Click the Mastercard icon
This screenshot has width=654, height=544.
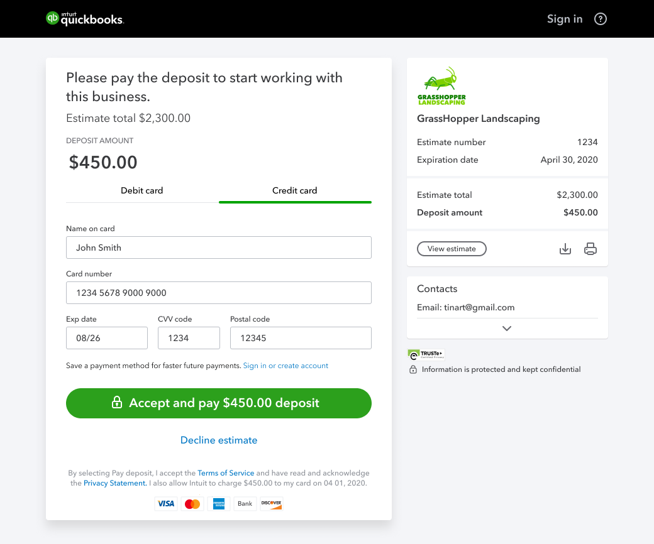192,503
